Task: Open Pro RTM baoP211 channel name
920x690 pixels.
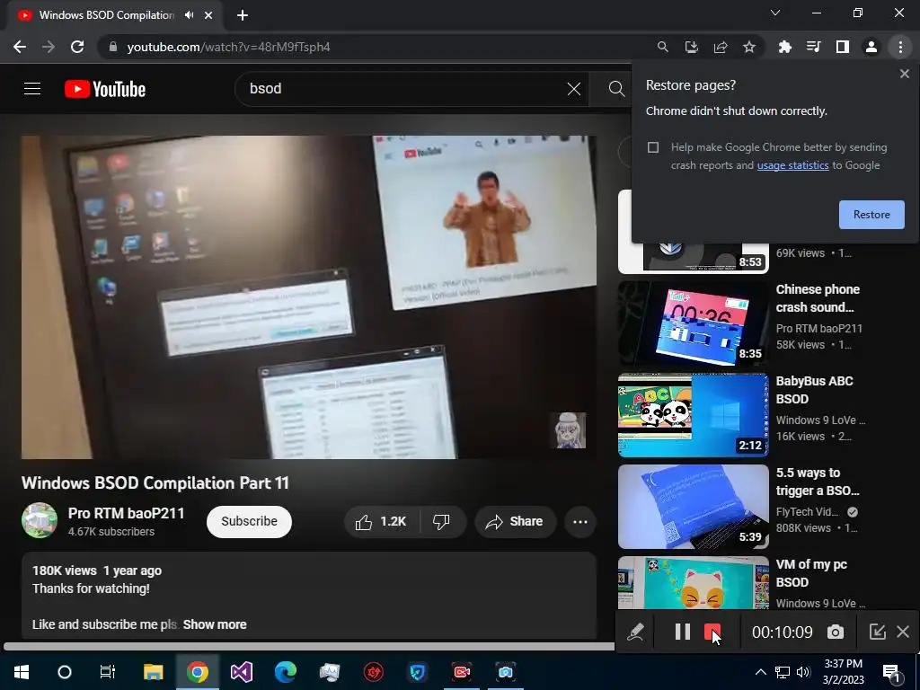Action: 126,513
